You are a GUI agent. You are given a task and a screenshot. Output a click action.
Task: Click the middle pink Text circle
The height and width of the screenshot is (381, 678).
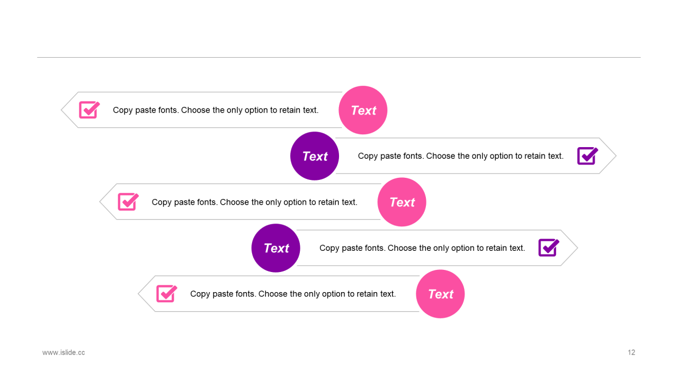tap(402, 202)
